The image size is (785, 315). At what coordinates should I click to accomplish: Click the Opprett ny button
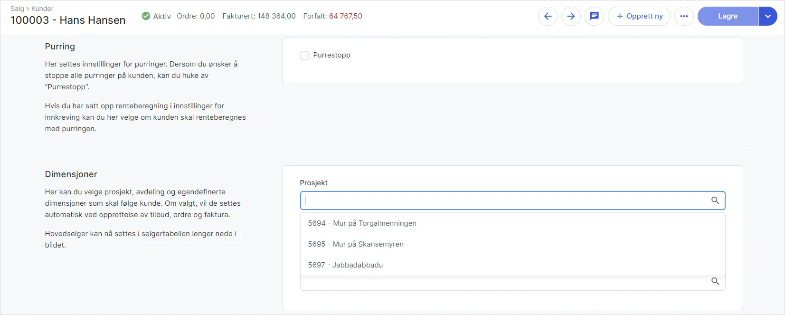coord(639,16)
